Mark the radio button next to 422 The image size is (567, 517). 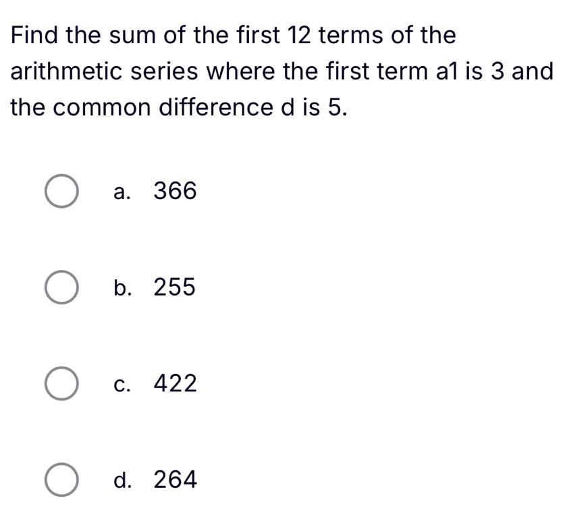coord(61,385)
